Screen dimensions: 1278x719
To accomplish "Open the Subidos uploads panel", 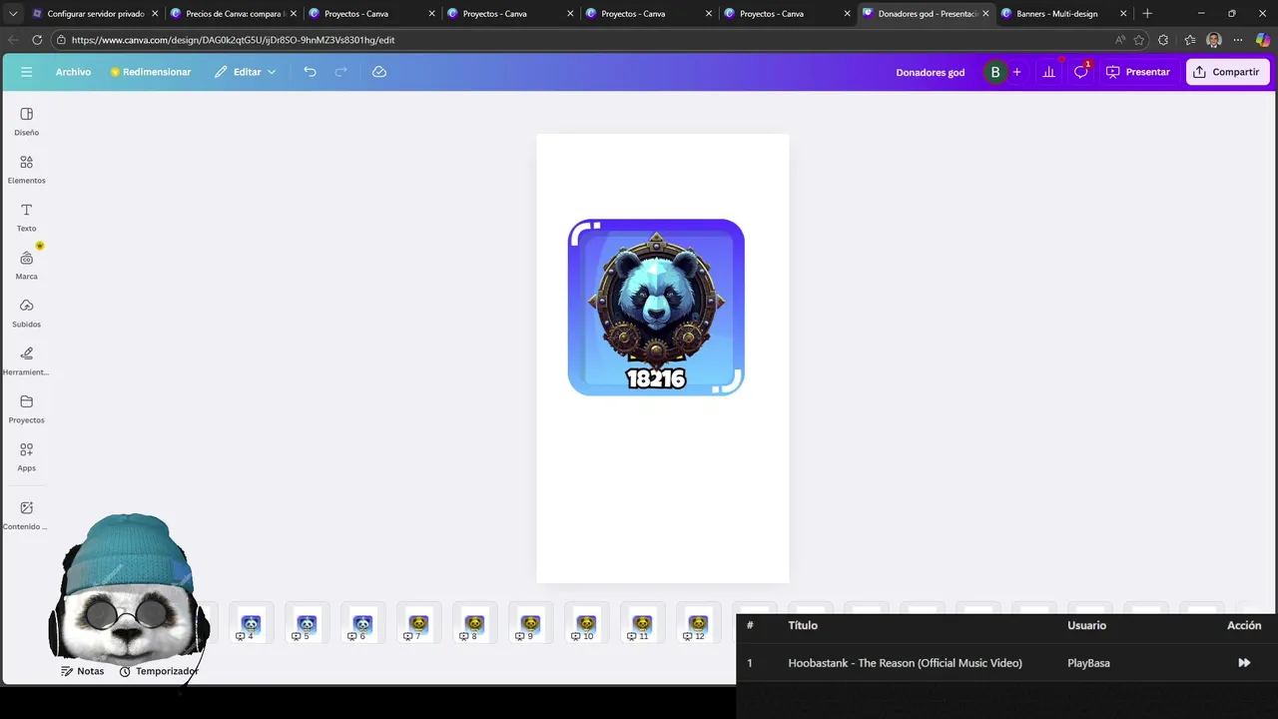I will pos(27,314).
